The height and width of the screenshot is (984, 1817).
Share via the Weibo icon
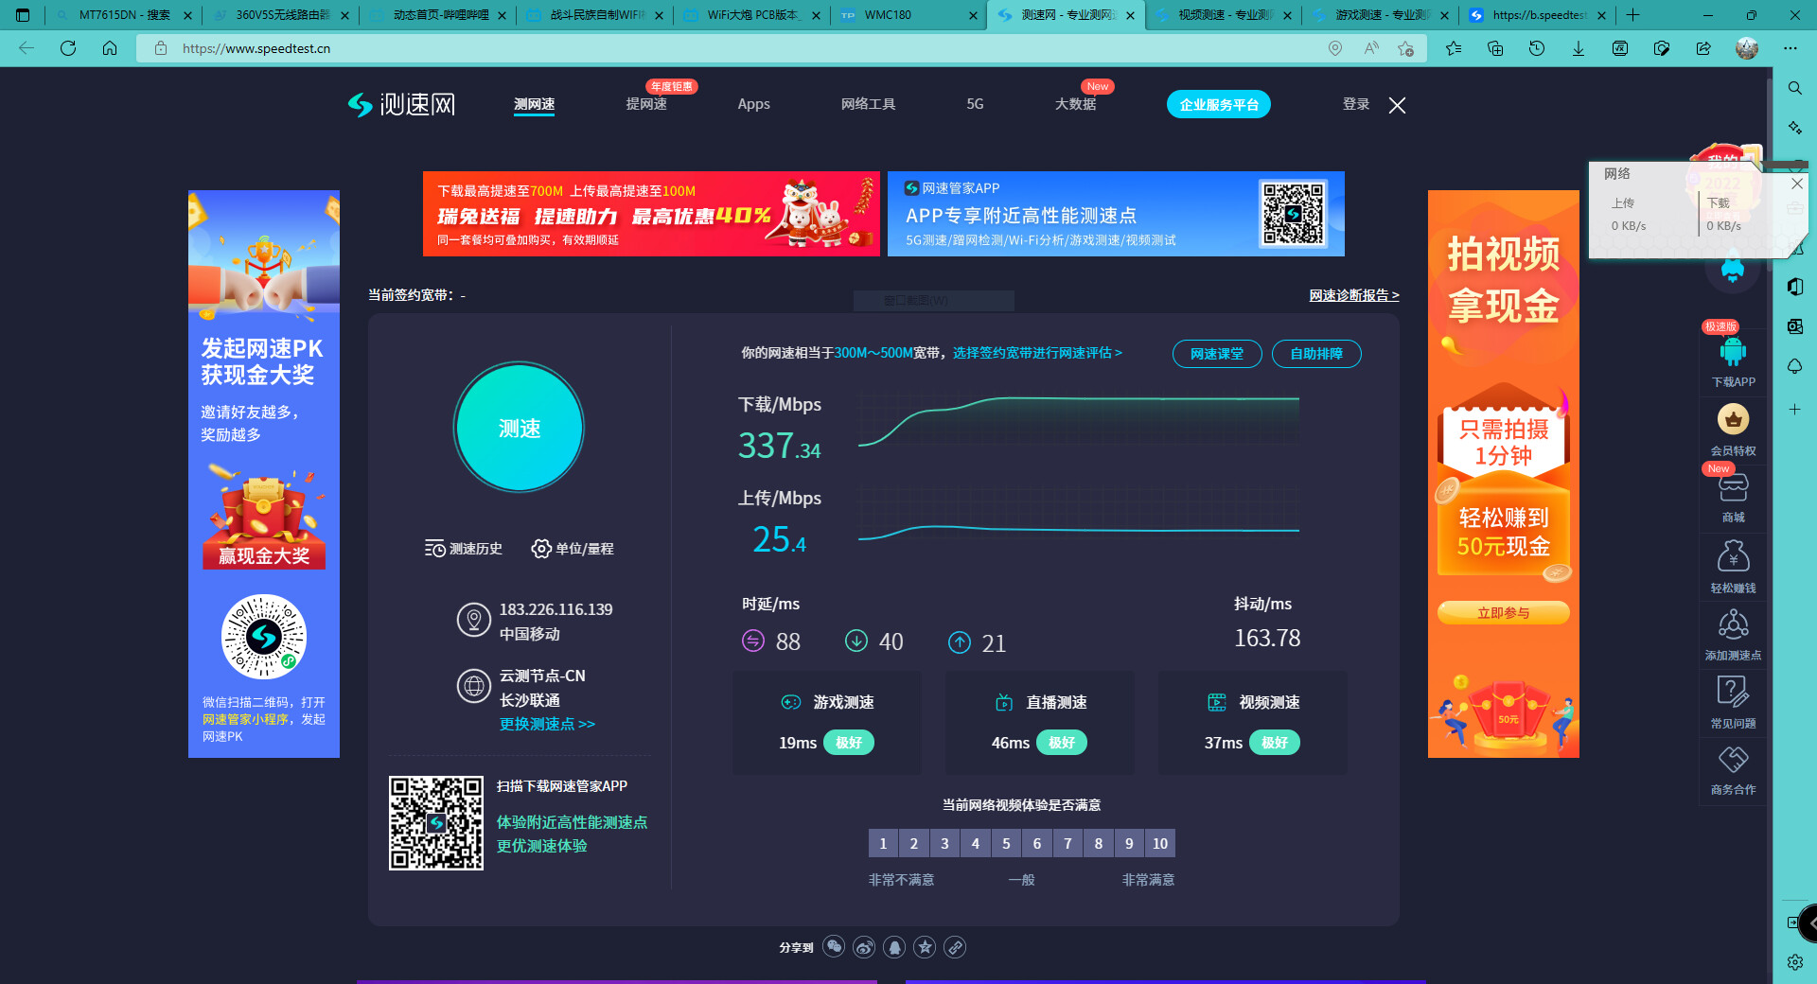(864, 947)
